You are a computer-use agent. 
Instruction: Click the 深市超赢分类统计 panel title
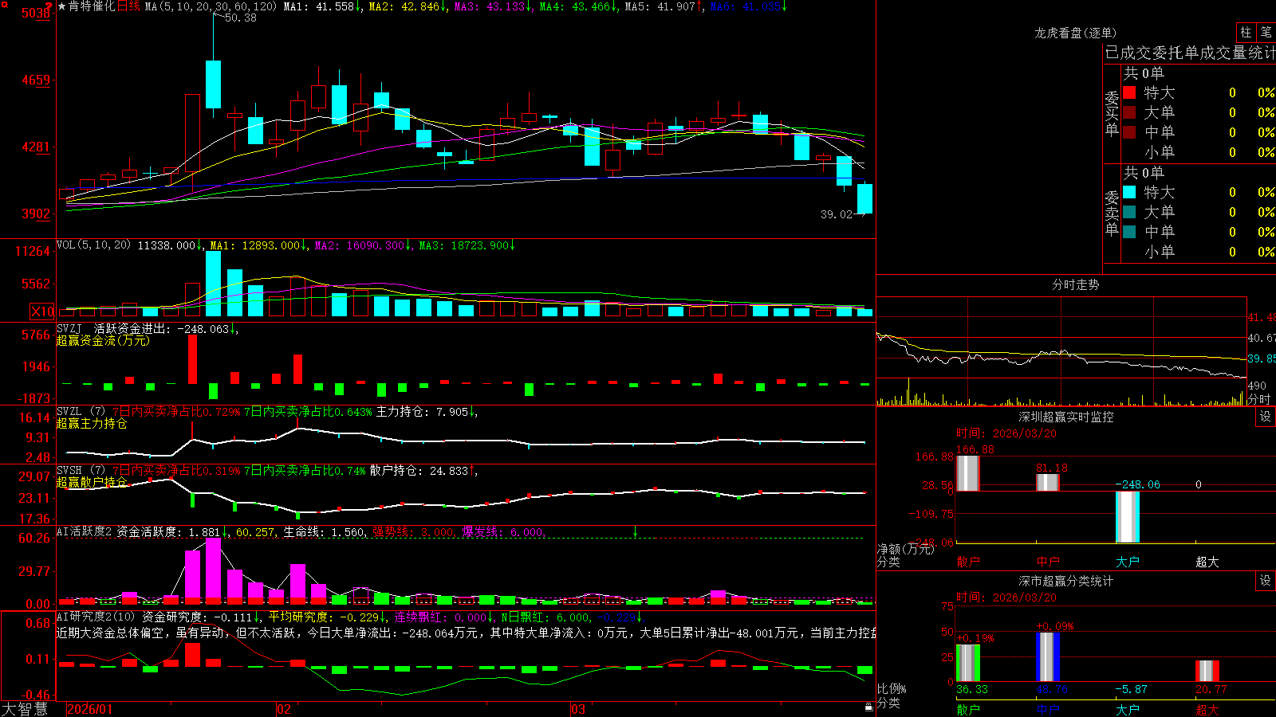click(1065, 581)
